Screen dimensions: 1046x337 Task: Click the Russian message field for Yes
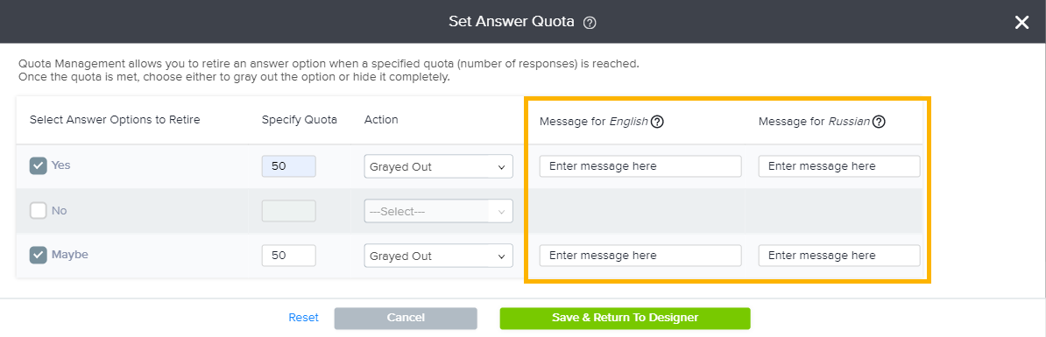click(839, 166)
